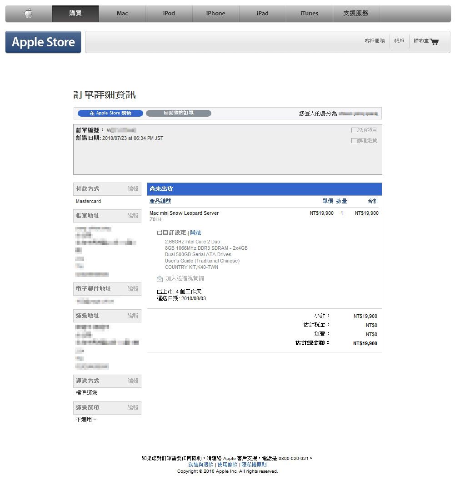Click 加入送禮祝賀詞 link
Image resolution: width=460 pixels, height=485 pixels.
pos(185,278)
